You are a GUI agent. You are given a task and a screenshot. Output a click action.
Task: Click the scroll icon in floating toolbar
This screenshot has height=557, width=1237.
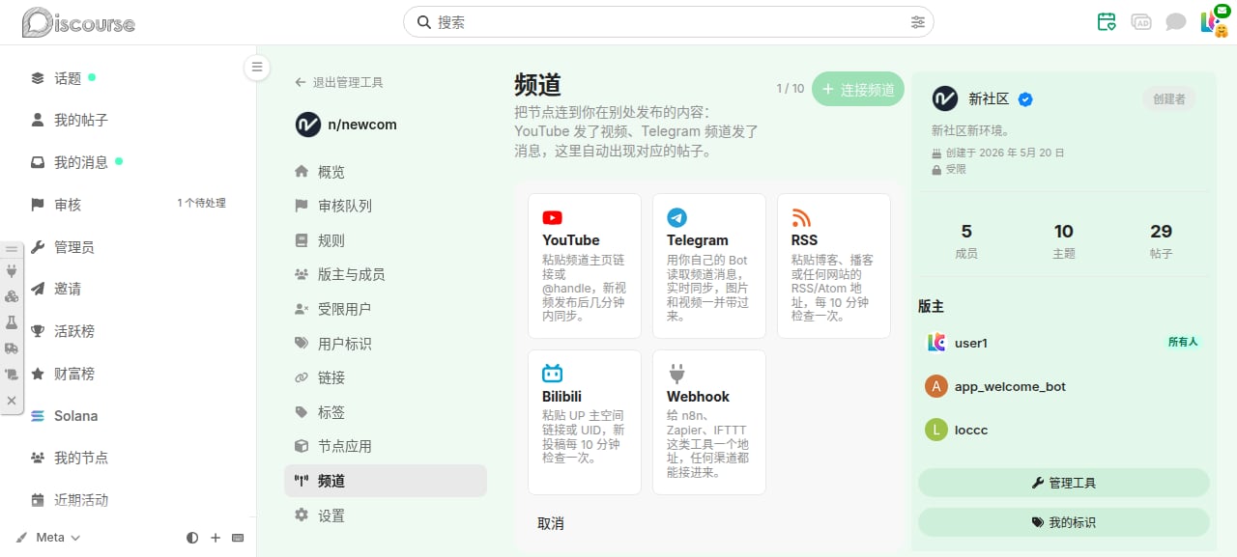point(12,375)
